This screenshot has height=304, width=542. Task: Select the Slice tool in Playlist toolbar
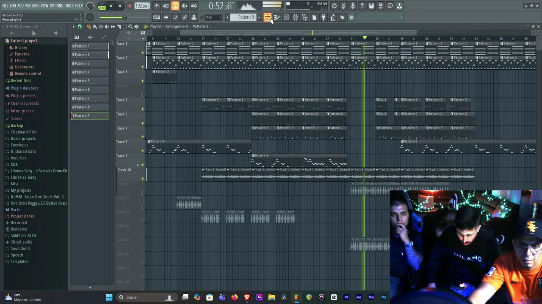(x=119, y=26)
